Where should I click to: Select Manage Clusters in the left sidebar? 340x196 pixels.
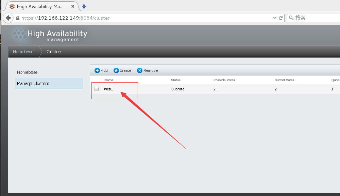tap(33, 83)
